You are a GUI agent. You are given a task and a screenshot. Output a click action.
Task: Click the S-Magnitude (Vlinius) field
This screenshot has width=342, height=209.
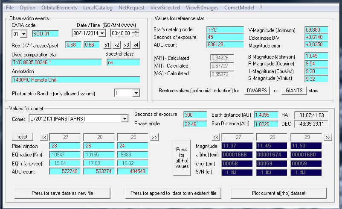316,79
